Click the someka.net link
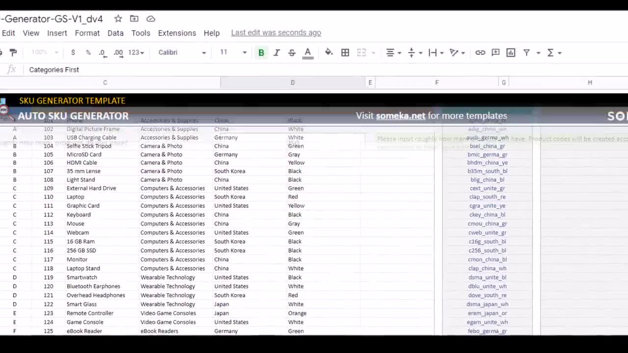Viewport: 628px width, 353px height. tap(400, 116)
